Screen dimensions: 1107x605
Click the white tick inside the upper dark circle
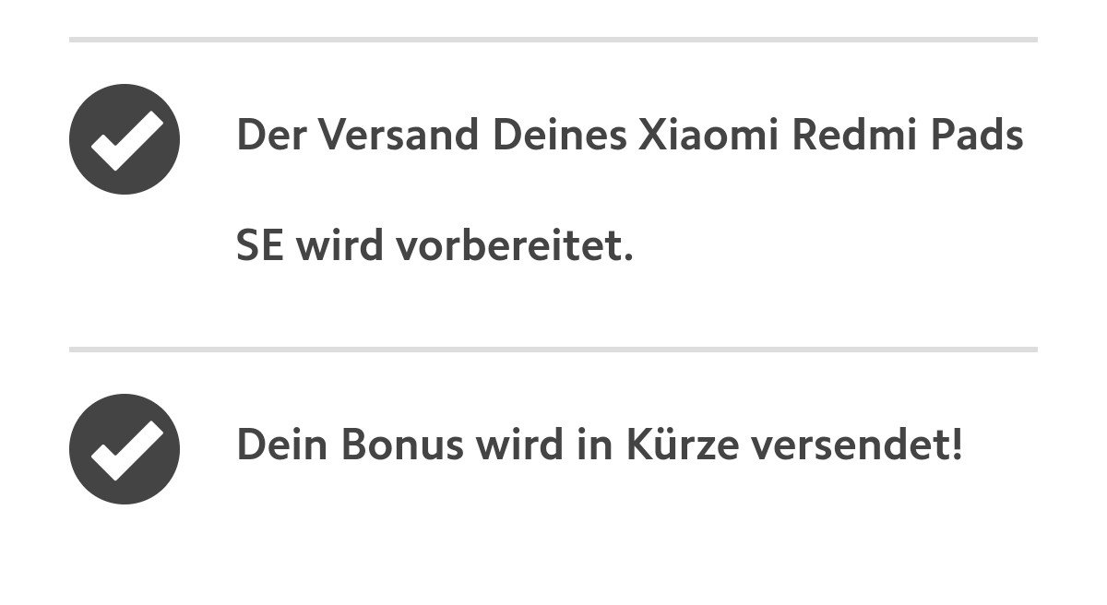point(125,140)
